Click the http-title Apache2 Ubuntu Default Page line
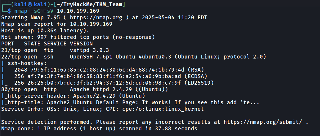 pyautogui.click(x=130, y=102)
